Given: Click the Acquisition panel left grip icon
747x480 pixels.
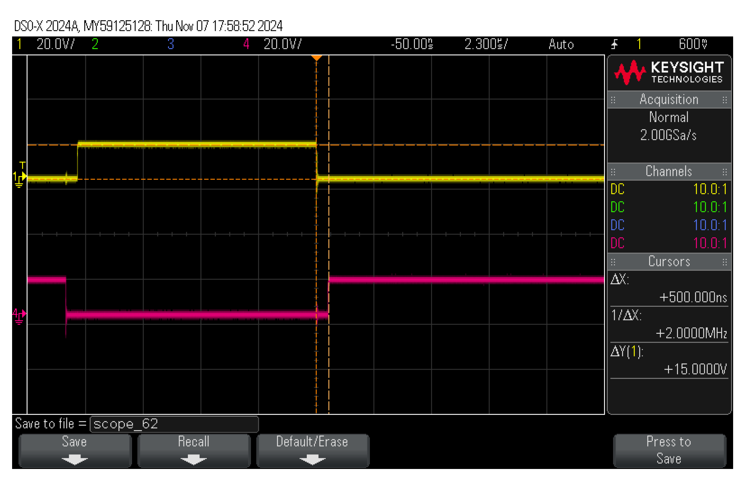Looking at the screenshot, I should pyautogui.click(x=613, y=100).
